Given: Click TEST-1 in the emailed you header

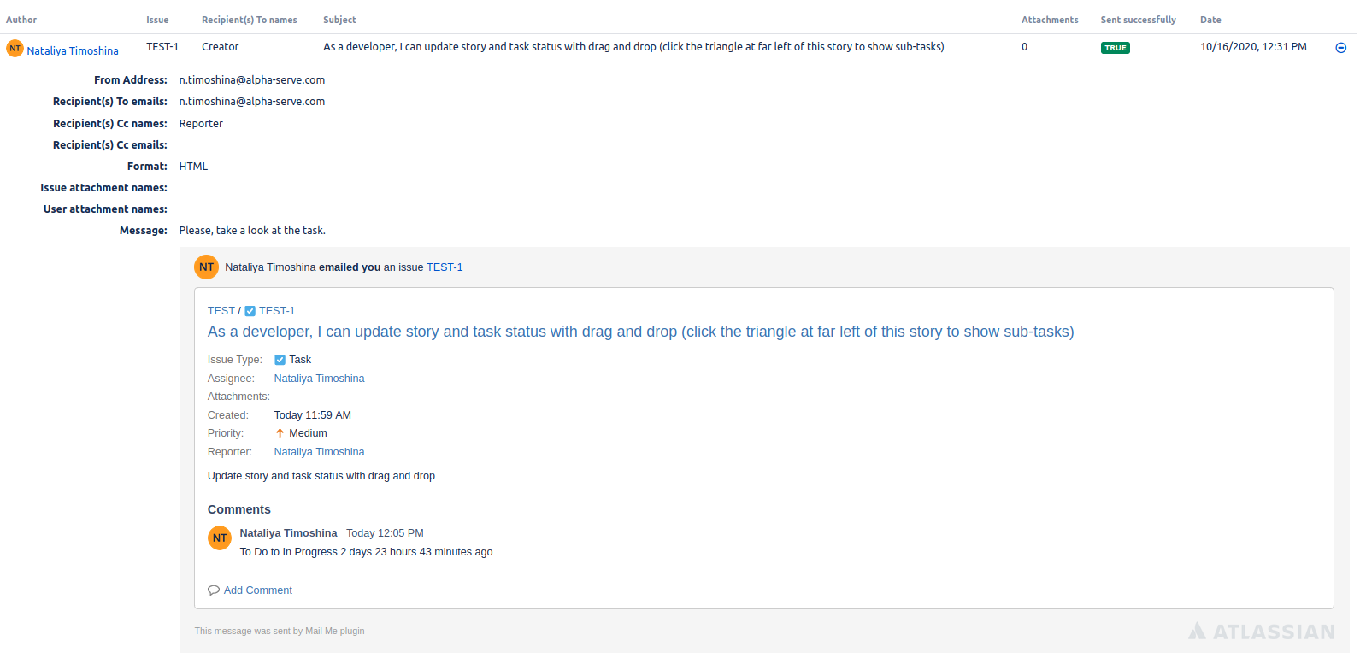Looking at the screenshot, I should pos(445,267).
